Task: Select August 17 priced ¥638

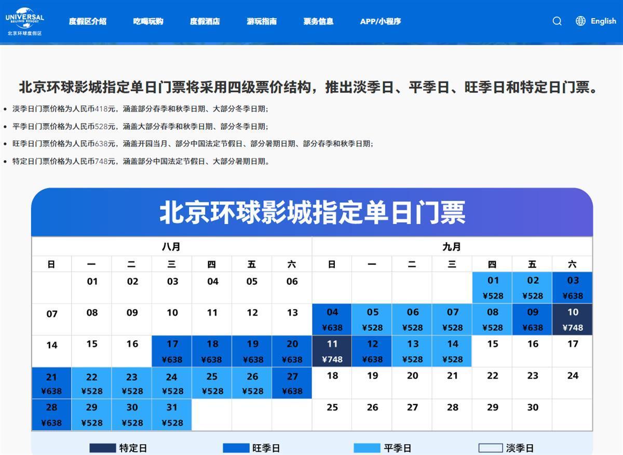Action: pyautogui.click(x=172, y=351)
